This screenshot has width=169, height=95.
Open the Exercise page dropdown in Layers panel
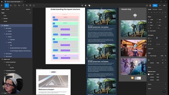(x=28, y=9)
